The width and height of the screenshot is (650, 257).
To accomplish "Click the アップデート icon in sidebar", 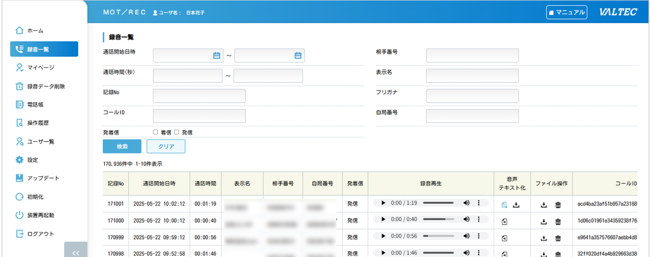I will tap(19, 178).
